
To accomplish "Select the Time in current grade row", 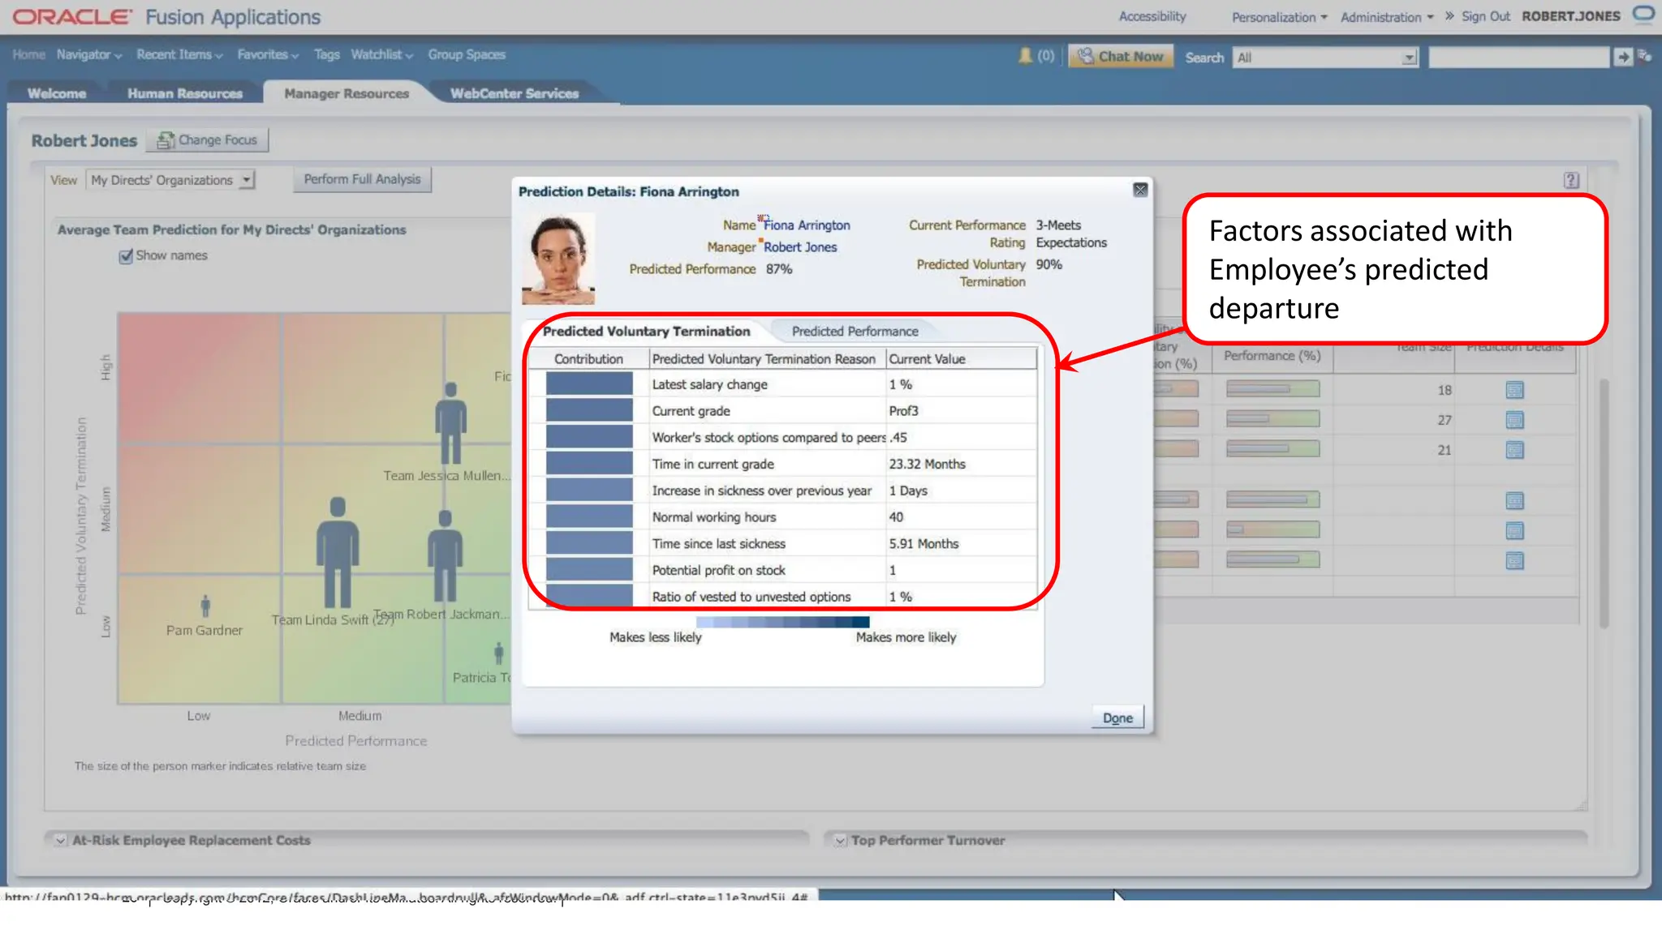I will tap(782, 464).
